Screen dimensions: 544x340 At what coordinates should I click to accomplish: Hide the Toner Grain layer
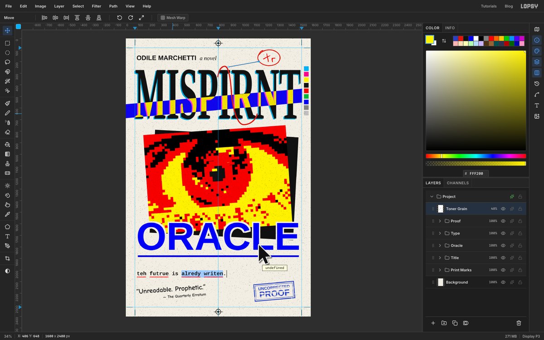click(503, 209)
